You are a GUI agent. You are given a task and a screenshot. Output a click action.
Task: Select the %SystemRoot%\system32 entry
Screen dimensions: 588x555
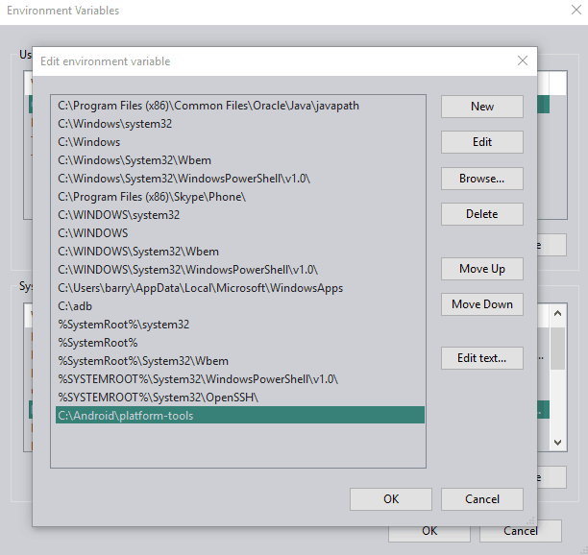pos(240,325)
